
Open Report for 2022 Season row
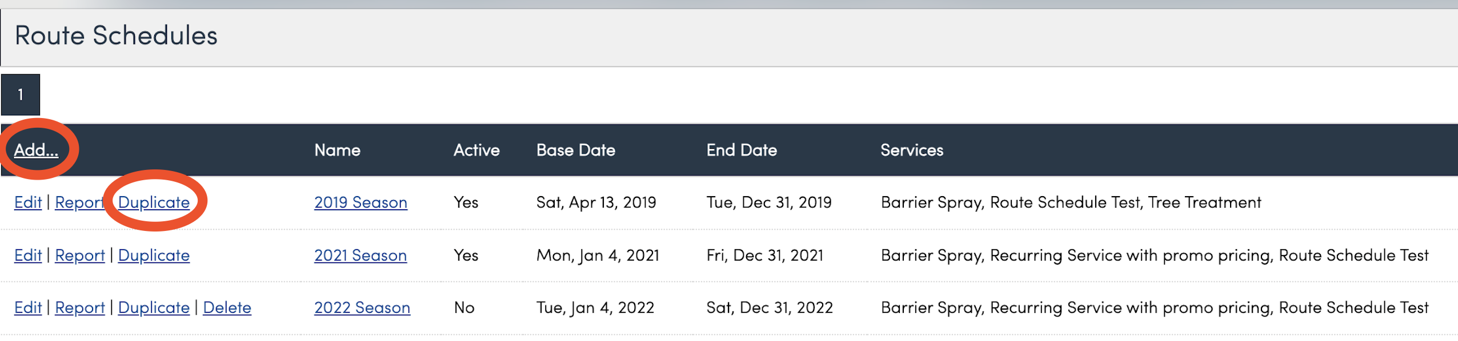pos(80,308)
